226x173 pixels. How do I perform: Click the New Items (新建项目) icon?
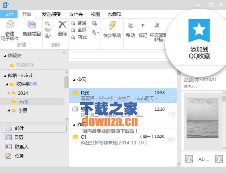pyautogui.click(x=32, y=26)
